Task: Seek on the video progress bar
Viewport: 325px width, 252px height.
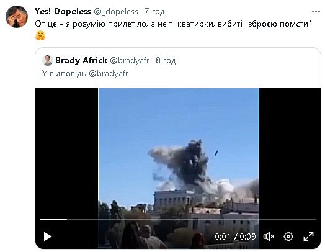Action: [x=178, y=220]
